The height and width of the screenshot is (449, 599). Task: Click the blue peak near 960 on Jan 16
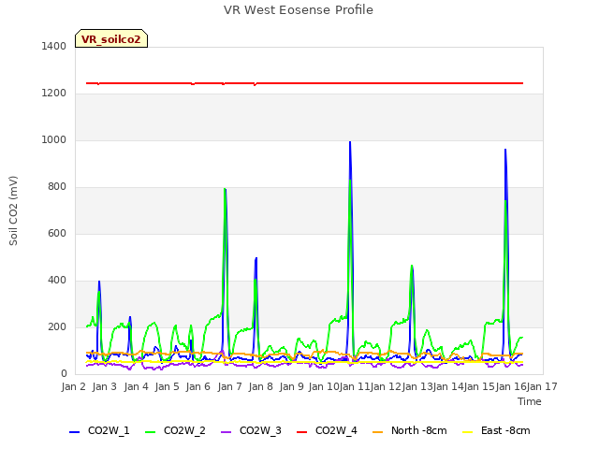(x=505, y=150)
